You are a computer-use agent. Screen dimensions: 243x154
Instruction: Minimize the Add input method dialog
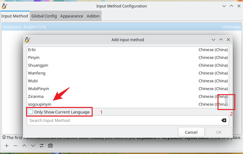(x=213, y=40)
